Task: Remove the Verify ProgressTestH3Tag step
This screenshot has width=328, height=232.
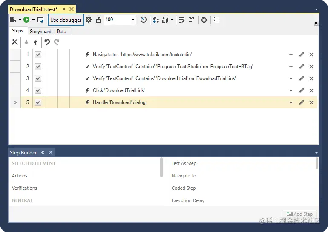Action: [311, 67]
